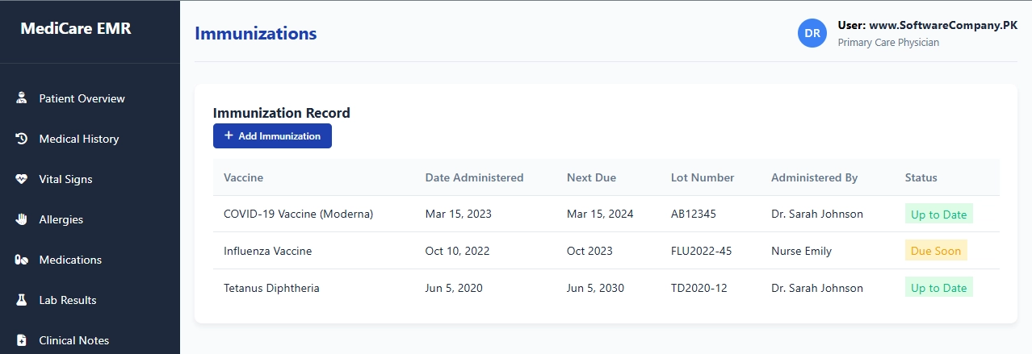1032x354 pixels.
Task: Click the Lab Results flask icon
Action: tap(22, 300)
